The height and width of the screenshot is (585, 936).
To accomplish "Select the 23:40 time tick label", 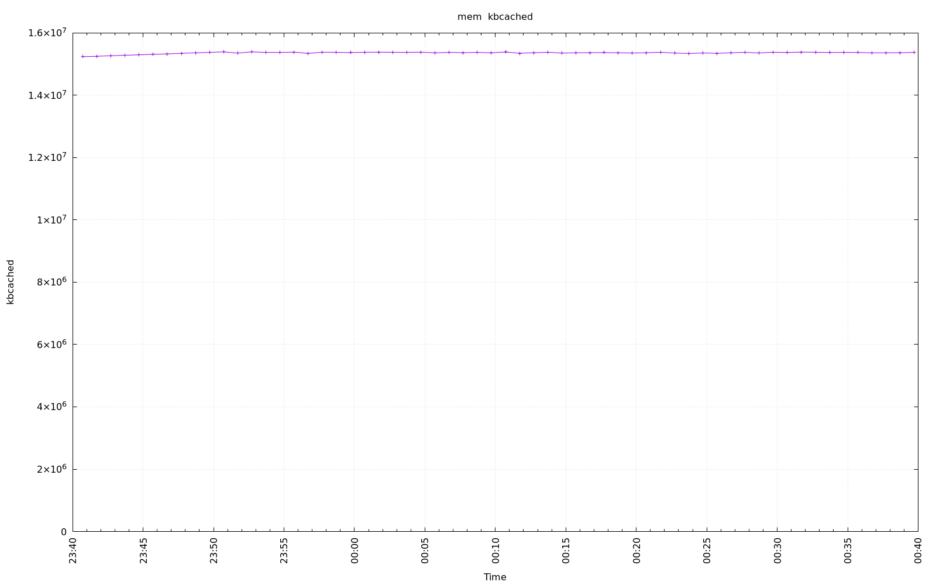I will tap(73, 551).
